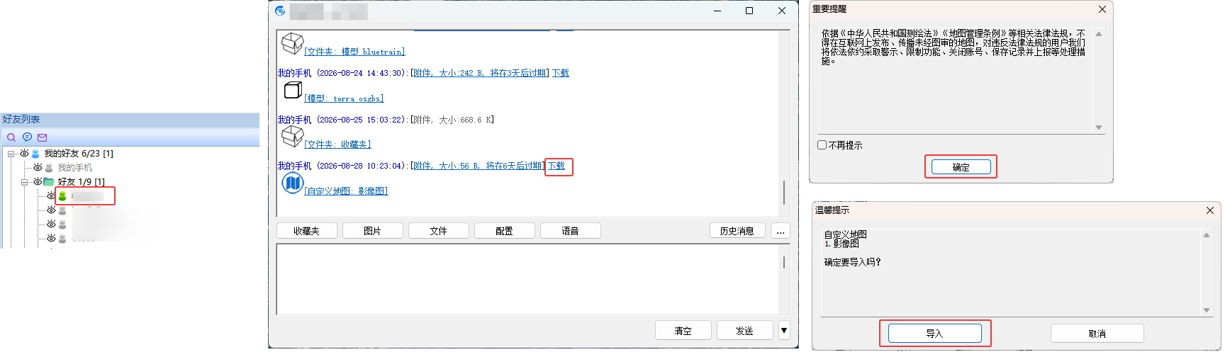Click the 下载 link for the 56 B attachment
The width and height of the screenshot is (1225, 352).
(x=556, y=166)
